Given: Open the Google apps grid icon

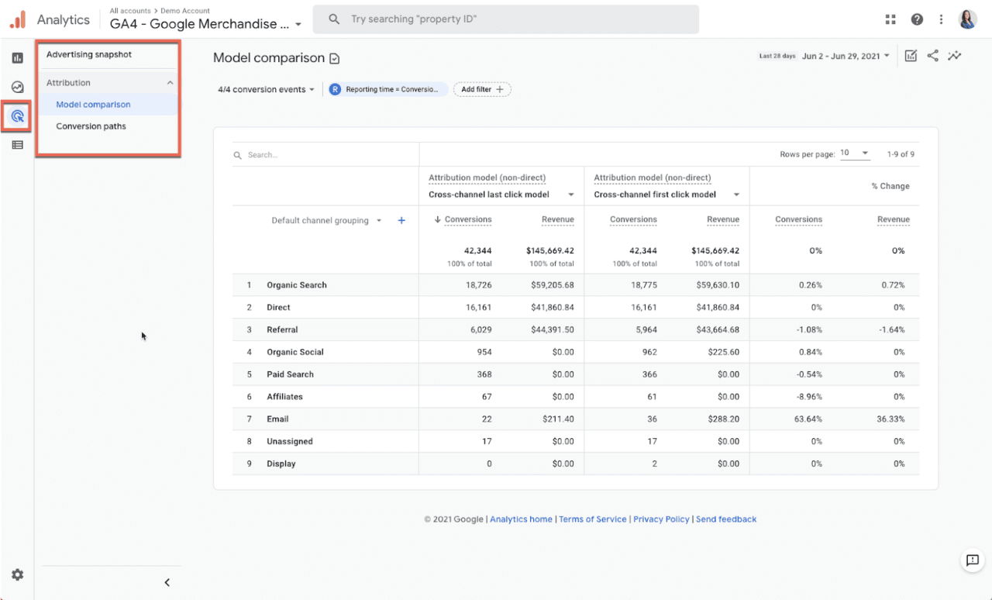Looking at the screenshot, I should [x=890, y=19].
